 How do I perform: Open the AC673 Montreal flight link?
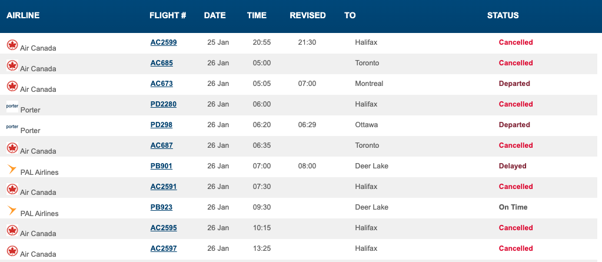pyautogui.click(x=161, y=84)
